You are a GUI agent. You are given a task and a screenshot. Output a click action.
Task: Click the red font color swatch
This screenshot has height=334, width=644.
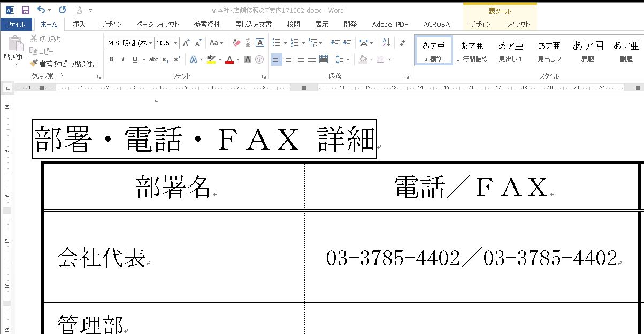[229, 59]
